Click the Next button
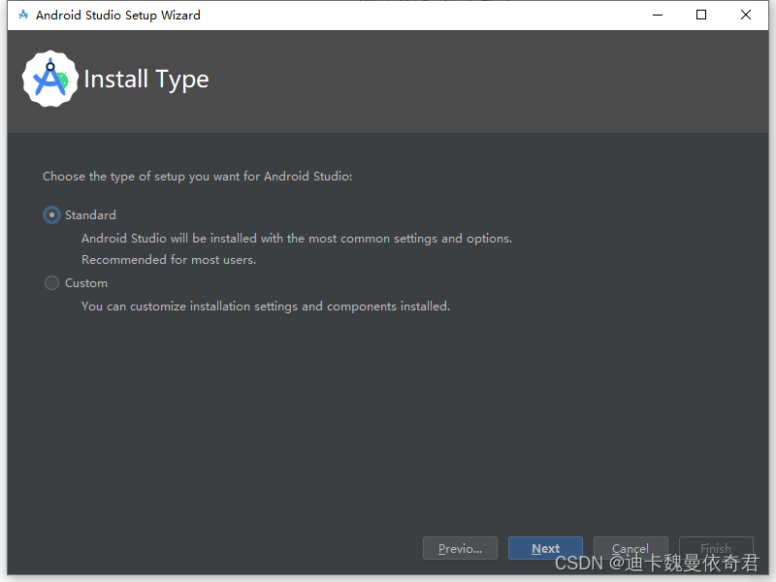Viewport: 776px width, 582px height. pyautogui.click(x=545, y=548)
